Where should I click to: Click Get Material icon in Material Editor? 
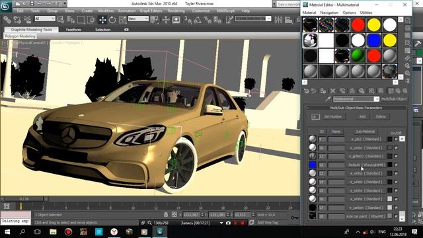(307, 91)
